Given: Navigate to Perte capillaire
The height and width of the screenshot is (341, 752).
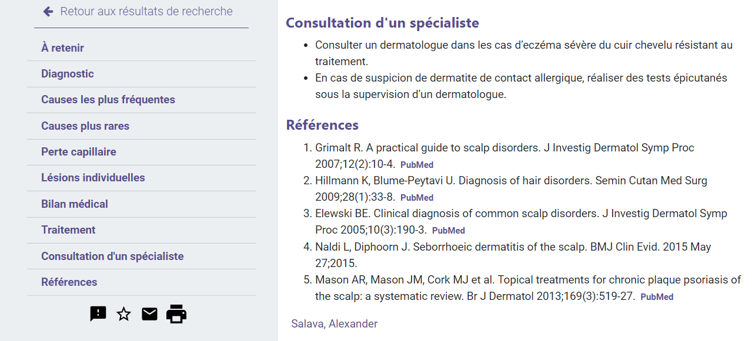Looking at the screenshot, I should click(142, 152).
